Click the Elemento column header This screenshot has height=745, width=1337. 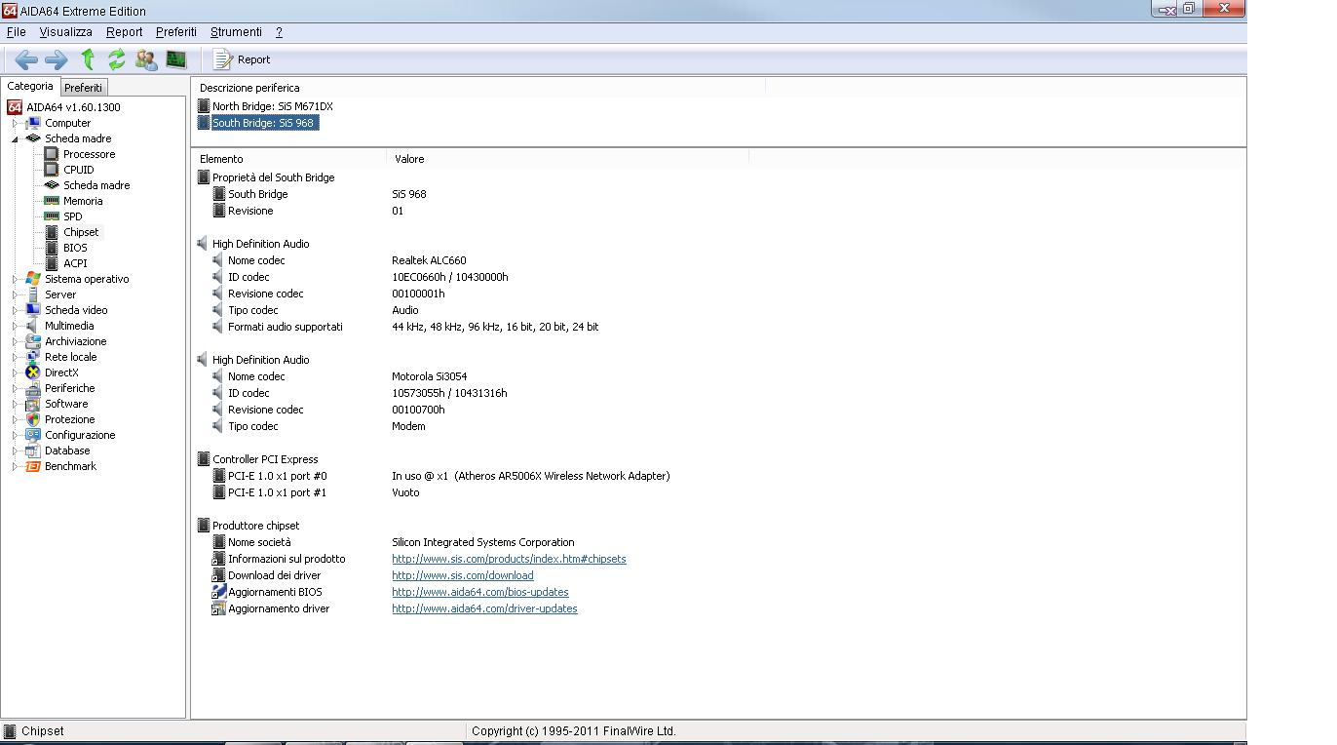tap(289, 159)
